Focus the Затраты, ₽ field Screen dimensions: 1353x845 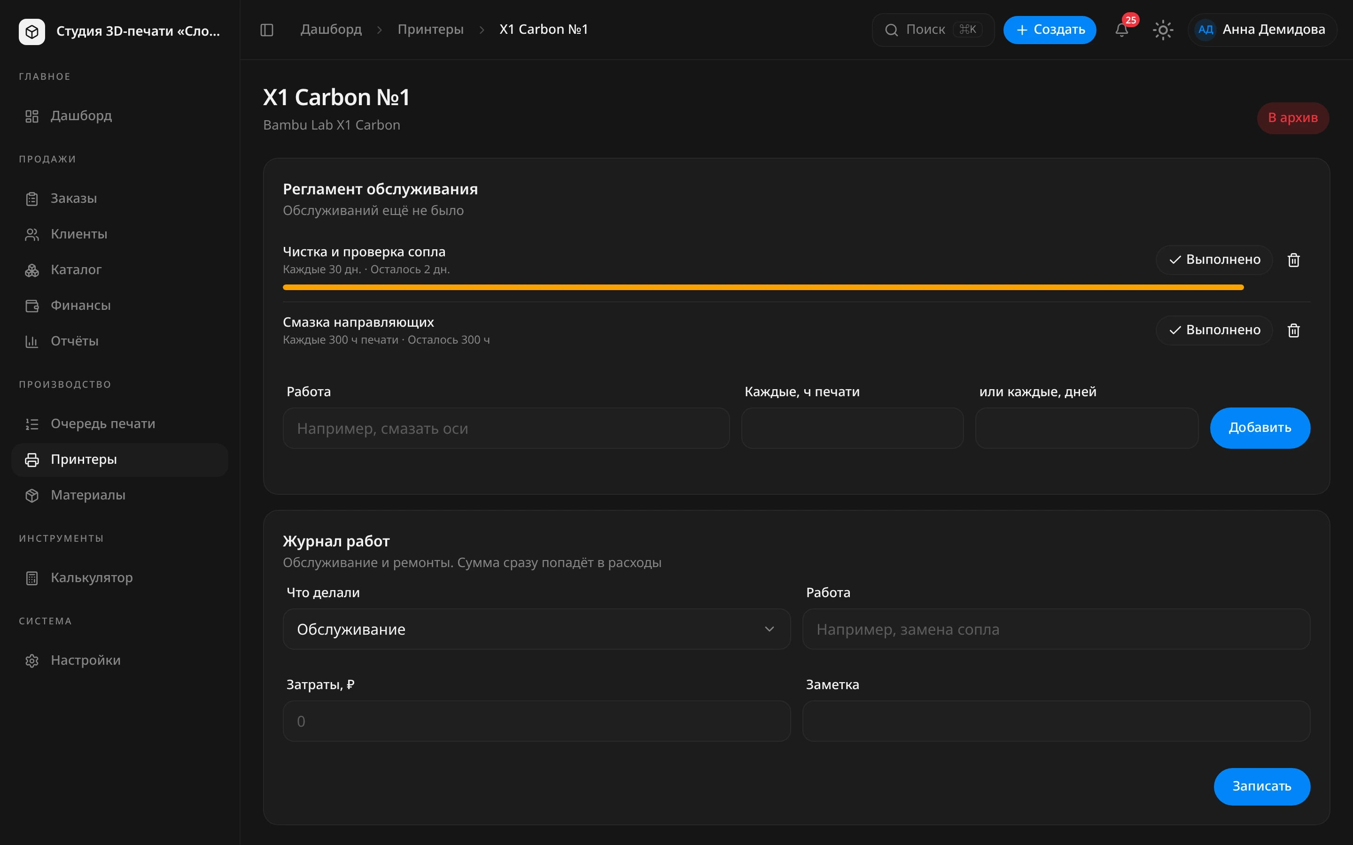[x=537, y=721]
